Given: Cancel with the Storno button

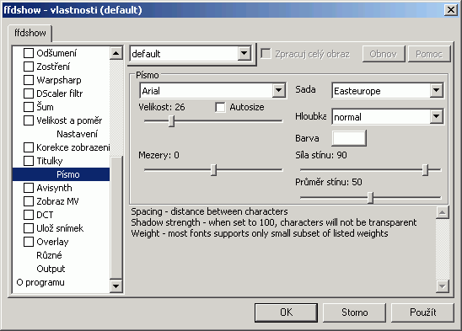Looking at the screenshot, I should [x=354, y=312].
